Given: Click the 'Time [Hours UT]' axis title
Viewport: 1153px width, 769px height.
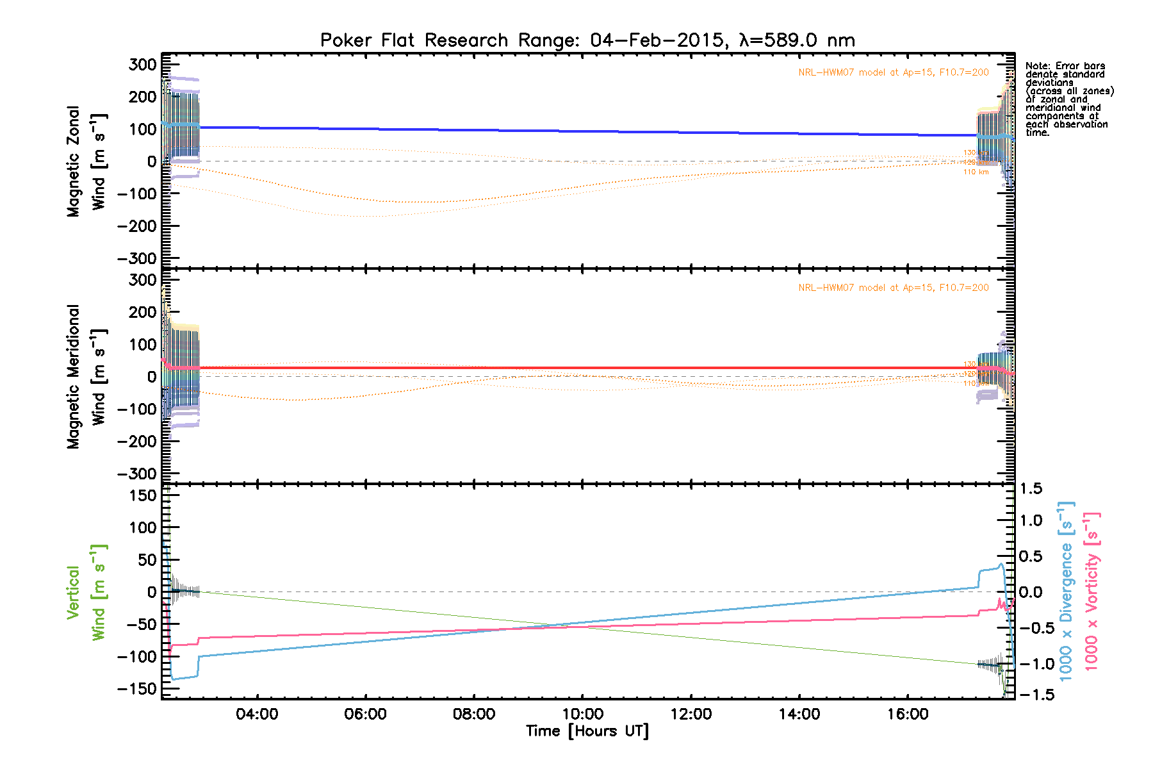Looking at the screenshot, I should click(587, 731).
